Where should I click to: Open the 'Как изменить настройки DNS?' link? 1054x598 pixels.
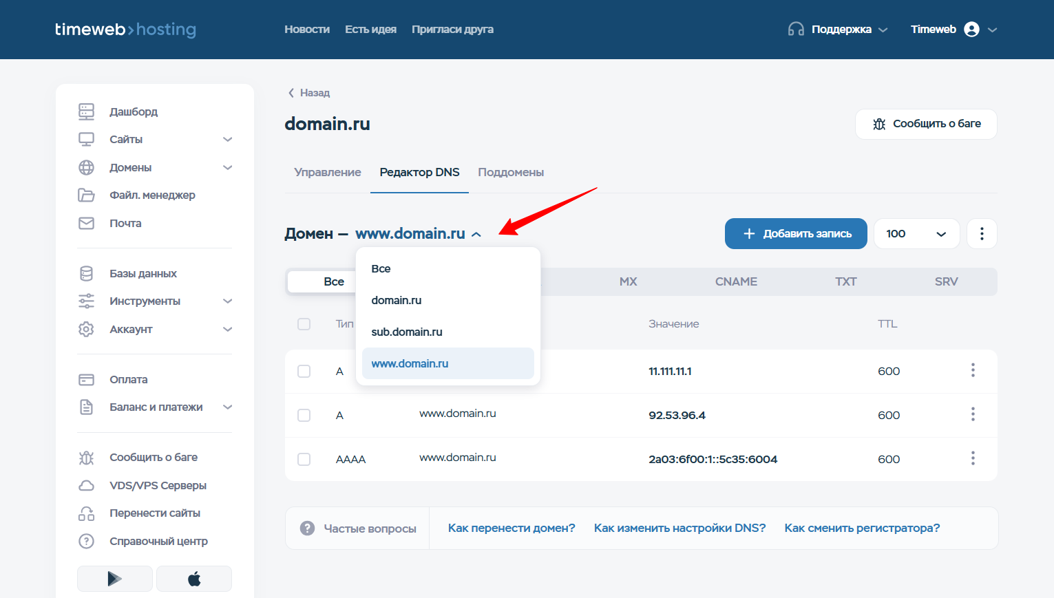click(679, 528)
